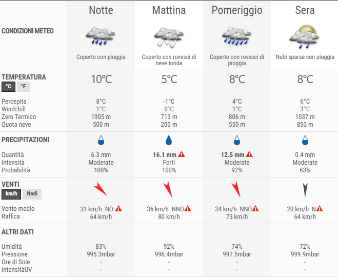Click the Pomeriggio wind warning triangle
This screenshot has width=338, height=278.
[255, 209]
